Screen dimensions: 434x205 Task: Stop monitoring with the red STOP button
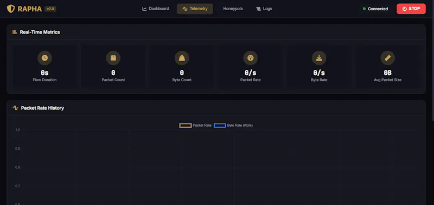pos(411,9)
